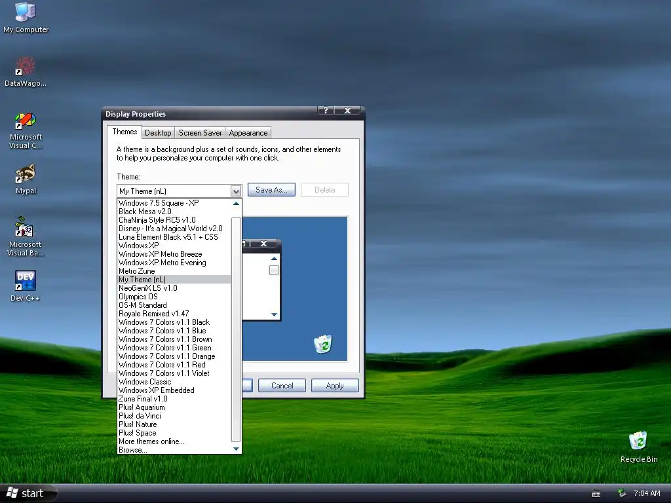Screen dimensions: 671x503
Task: Open the Start menu
Action: 28,493
